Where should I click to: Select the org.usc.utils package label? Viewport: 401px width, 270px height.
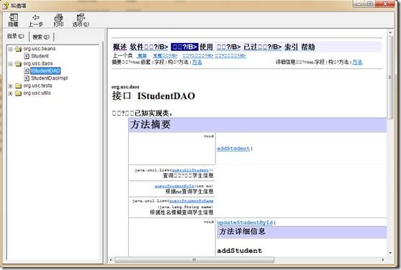click(37, 93)
